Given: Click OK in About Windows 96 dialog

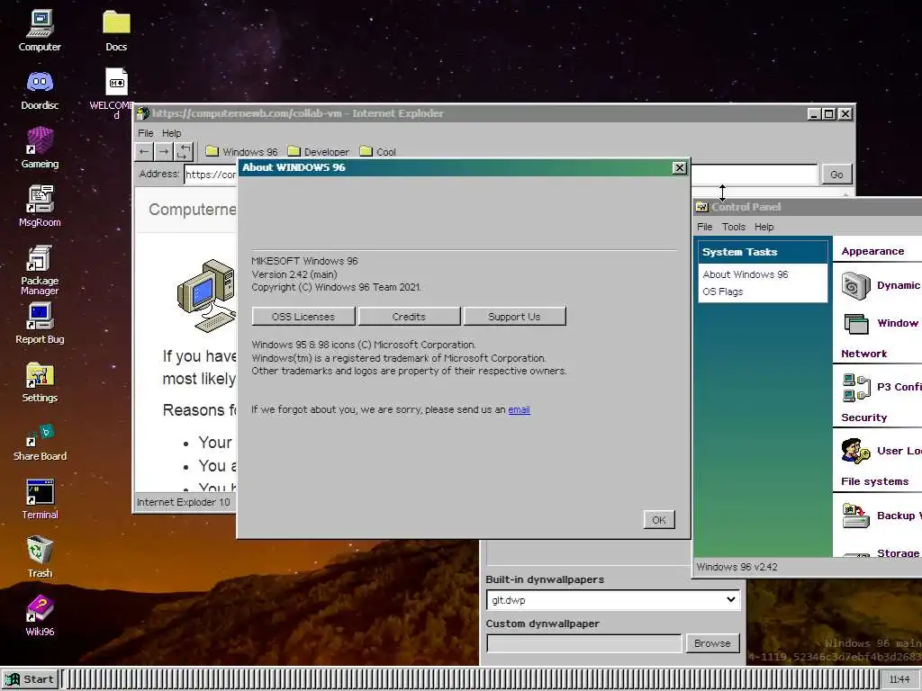Looking at the screenshot, I should (x=658, y=519).
